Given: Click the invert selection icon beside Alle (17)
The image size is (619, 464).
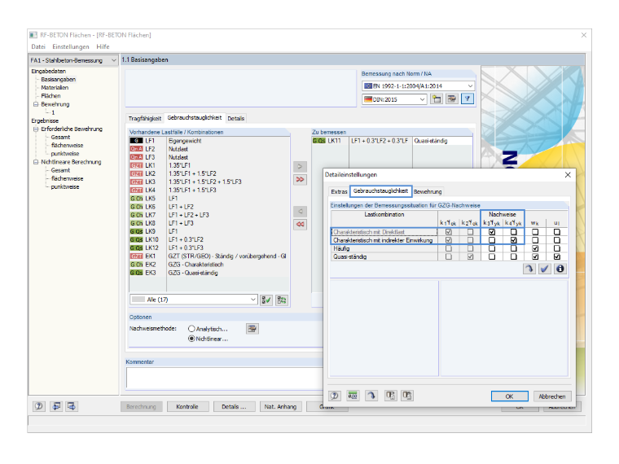Looking at the screenshot, I should [282, 300].
